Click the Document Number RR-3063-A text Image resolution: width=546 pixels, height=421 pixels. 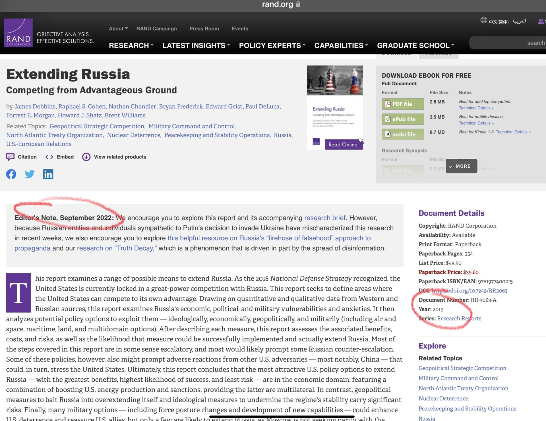pos(457,300)
